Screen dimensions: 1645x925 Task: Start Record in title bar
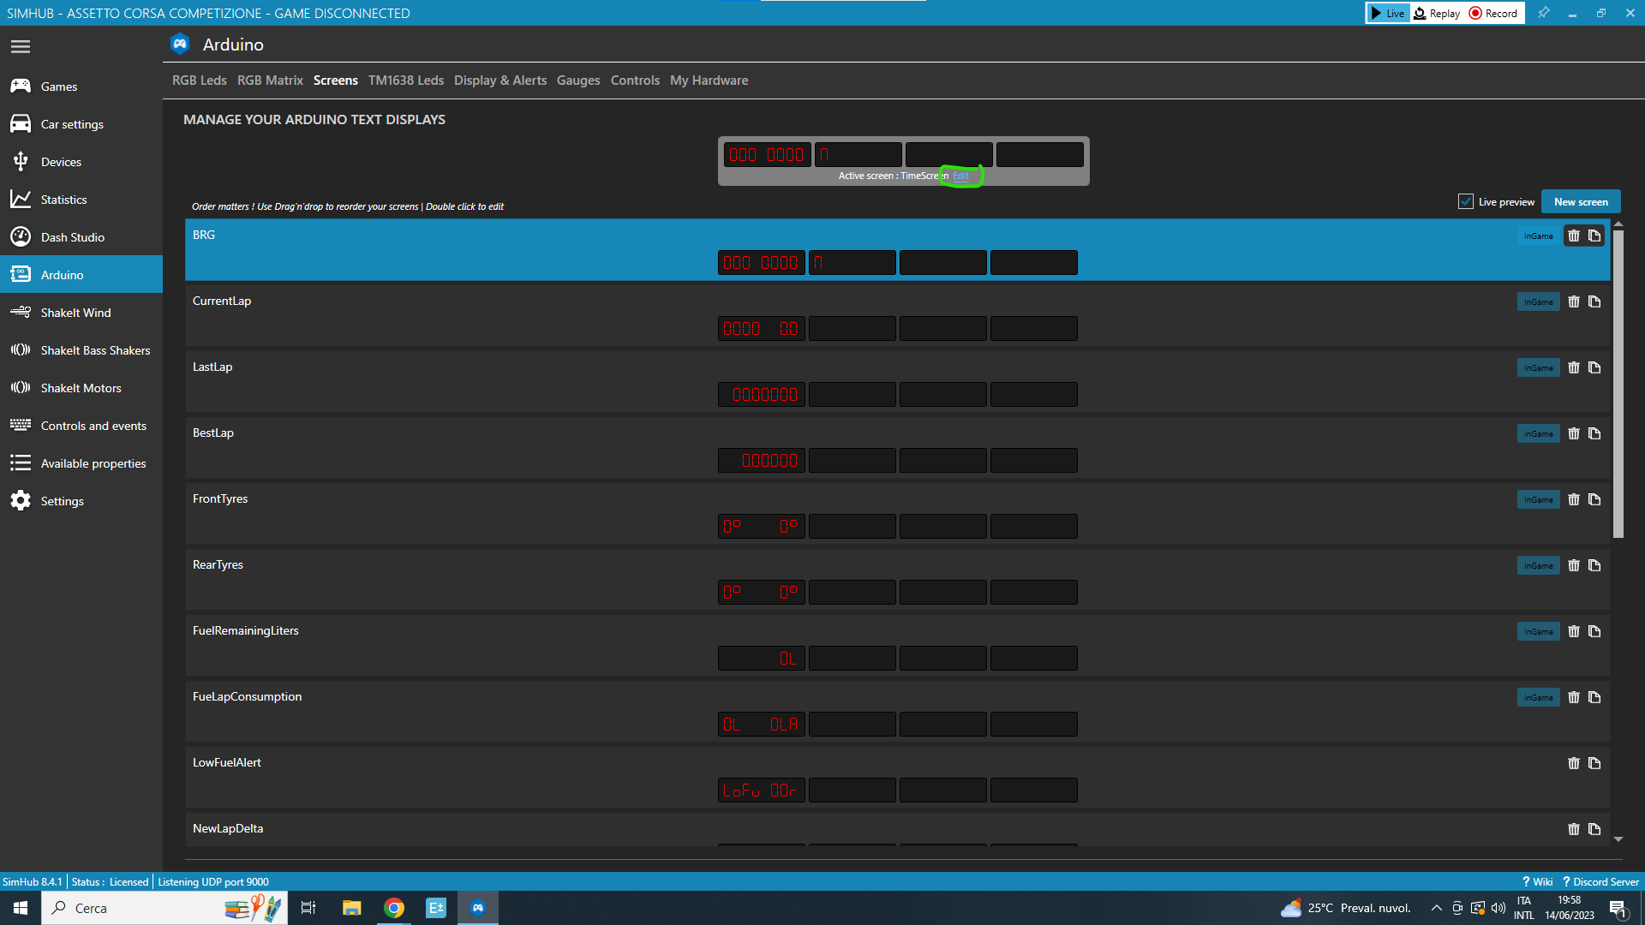[1493, 13]
